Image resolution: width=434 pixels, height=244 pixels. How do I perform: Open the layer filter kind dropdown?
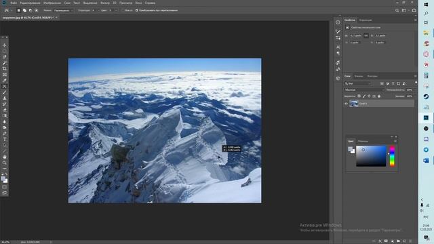357,83
